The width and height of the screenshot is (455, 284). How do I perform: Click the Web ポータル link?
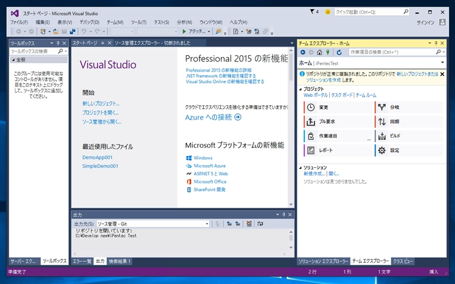316,95
